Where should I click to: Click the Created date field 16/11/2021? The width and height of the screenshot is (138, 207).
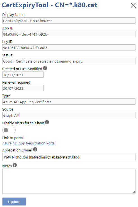23,75
